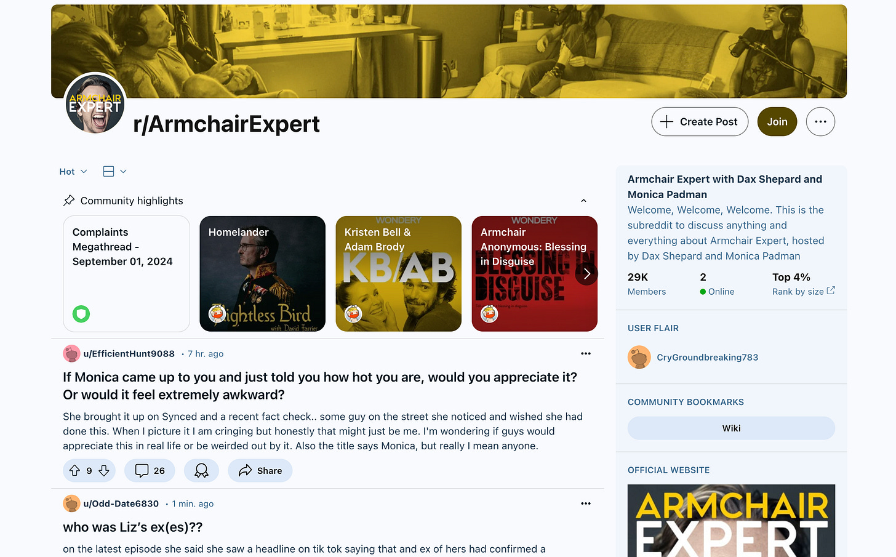Upvote the post about Monica
896x557 pixels.
[74, 471]
